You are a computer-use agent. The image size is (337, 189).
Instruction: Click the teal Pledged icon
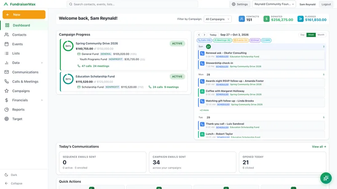[300, 19]
